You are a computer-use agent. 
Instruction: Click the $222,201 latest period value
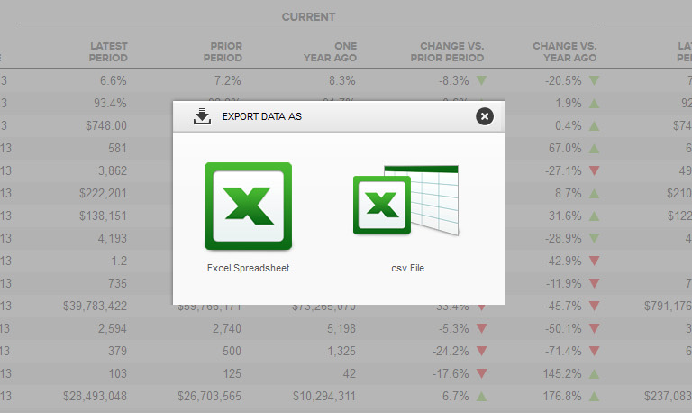click(x=103, y=194)
